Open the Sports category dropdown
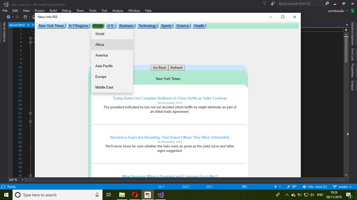The height and width of the screenshot is (200, 357). (x=166, y=26)
